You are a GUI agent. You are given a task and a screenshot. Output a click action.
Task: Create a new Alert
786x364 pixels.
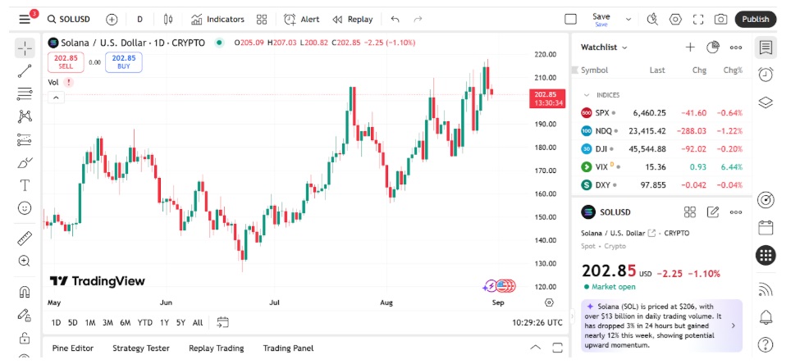click(301, 20)
